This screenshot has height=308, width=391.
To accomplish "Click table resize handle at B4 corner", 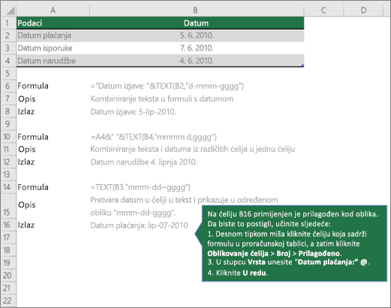I will tap(302, 66).
